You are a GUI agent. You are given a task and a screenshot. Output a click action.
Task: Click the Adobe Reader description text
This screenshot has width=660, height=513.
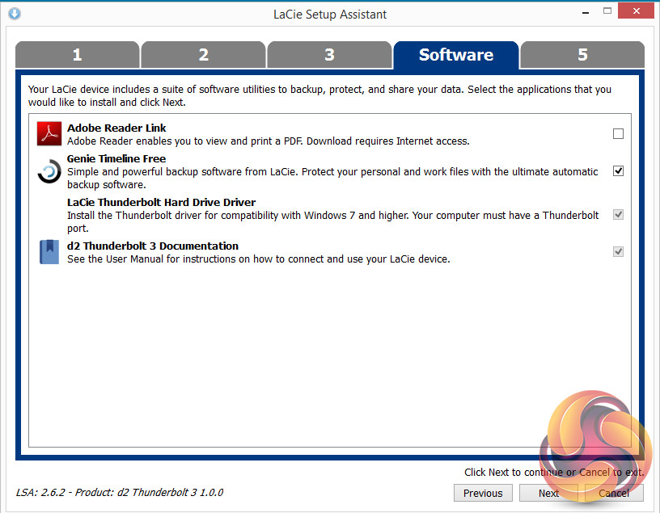269,141
